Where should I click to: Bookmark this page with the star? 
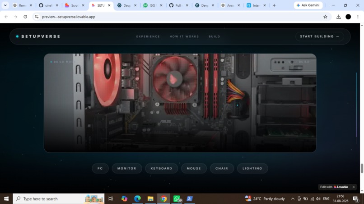[325, 17]
